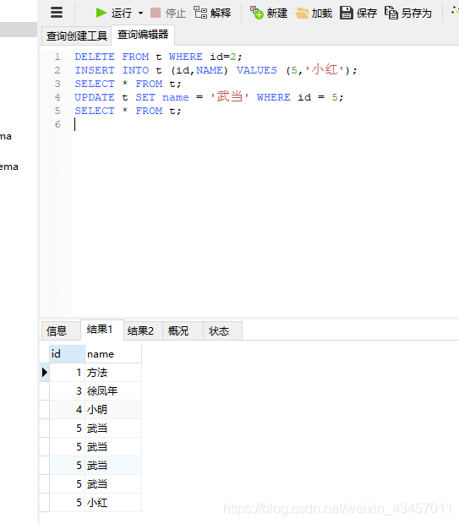Click the Save As (另存为) button
The image size is (459, 524).
pyautogui.click(x=407, y=13)
